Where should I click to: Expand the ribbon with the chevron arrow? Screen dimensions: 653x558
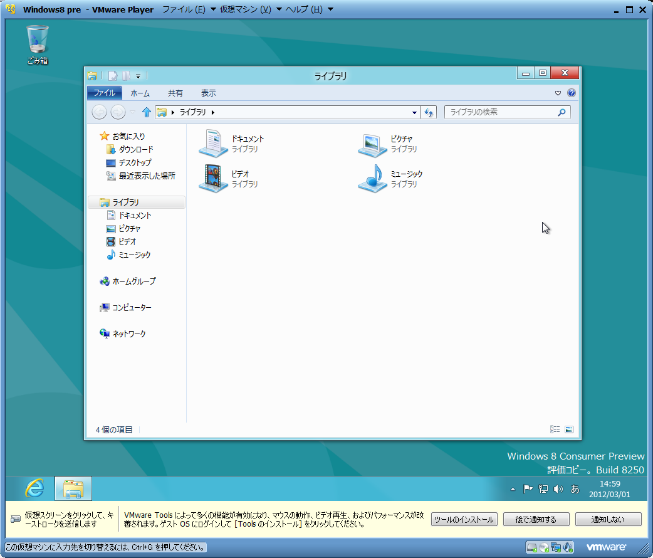(x=558, y=93)
